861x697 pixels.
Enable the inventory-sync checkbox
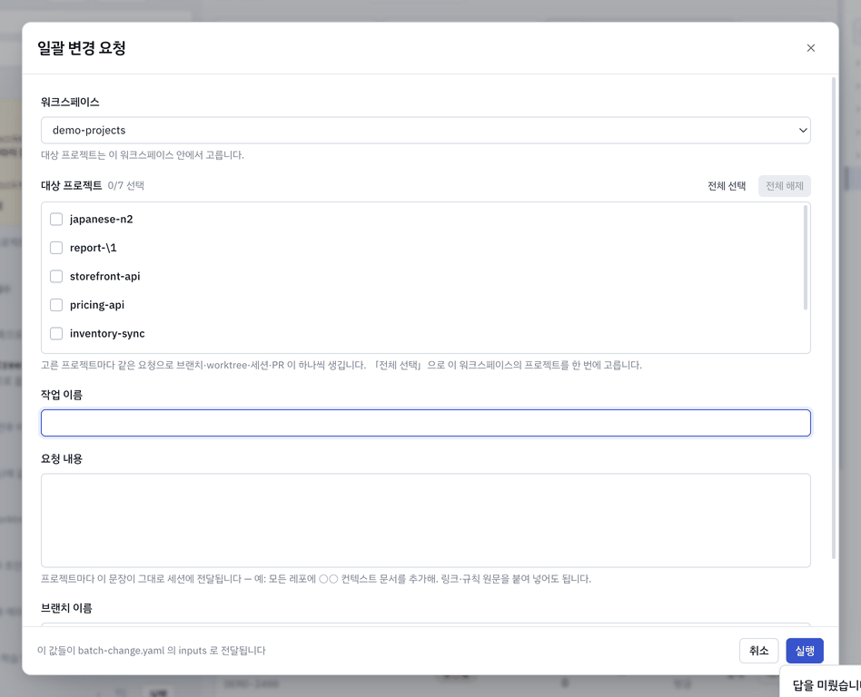pos(56,333)
